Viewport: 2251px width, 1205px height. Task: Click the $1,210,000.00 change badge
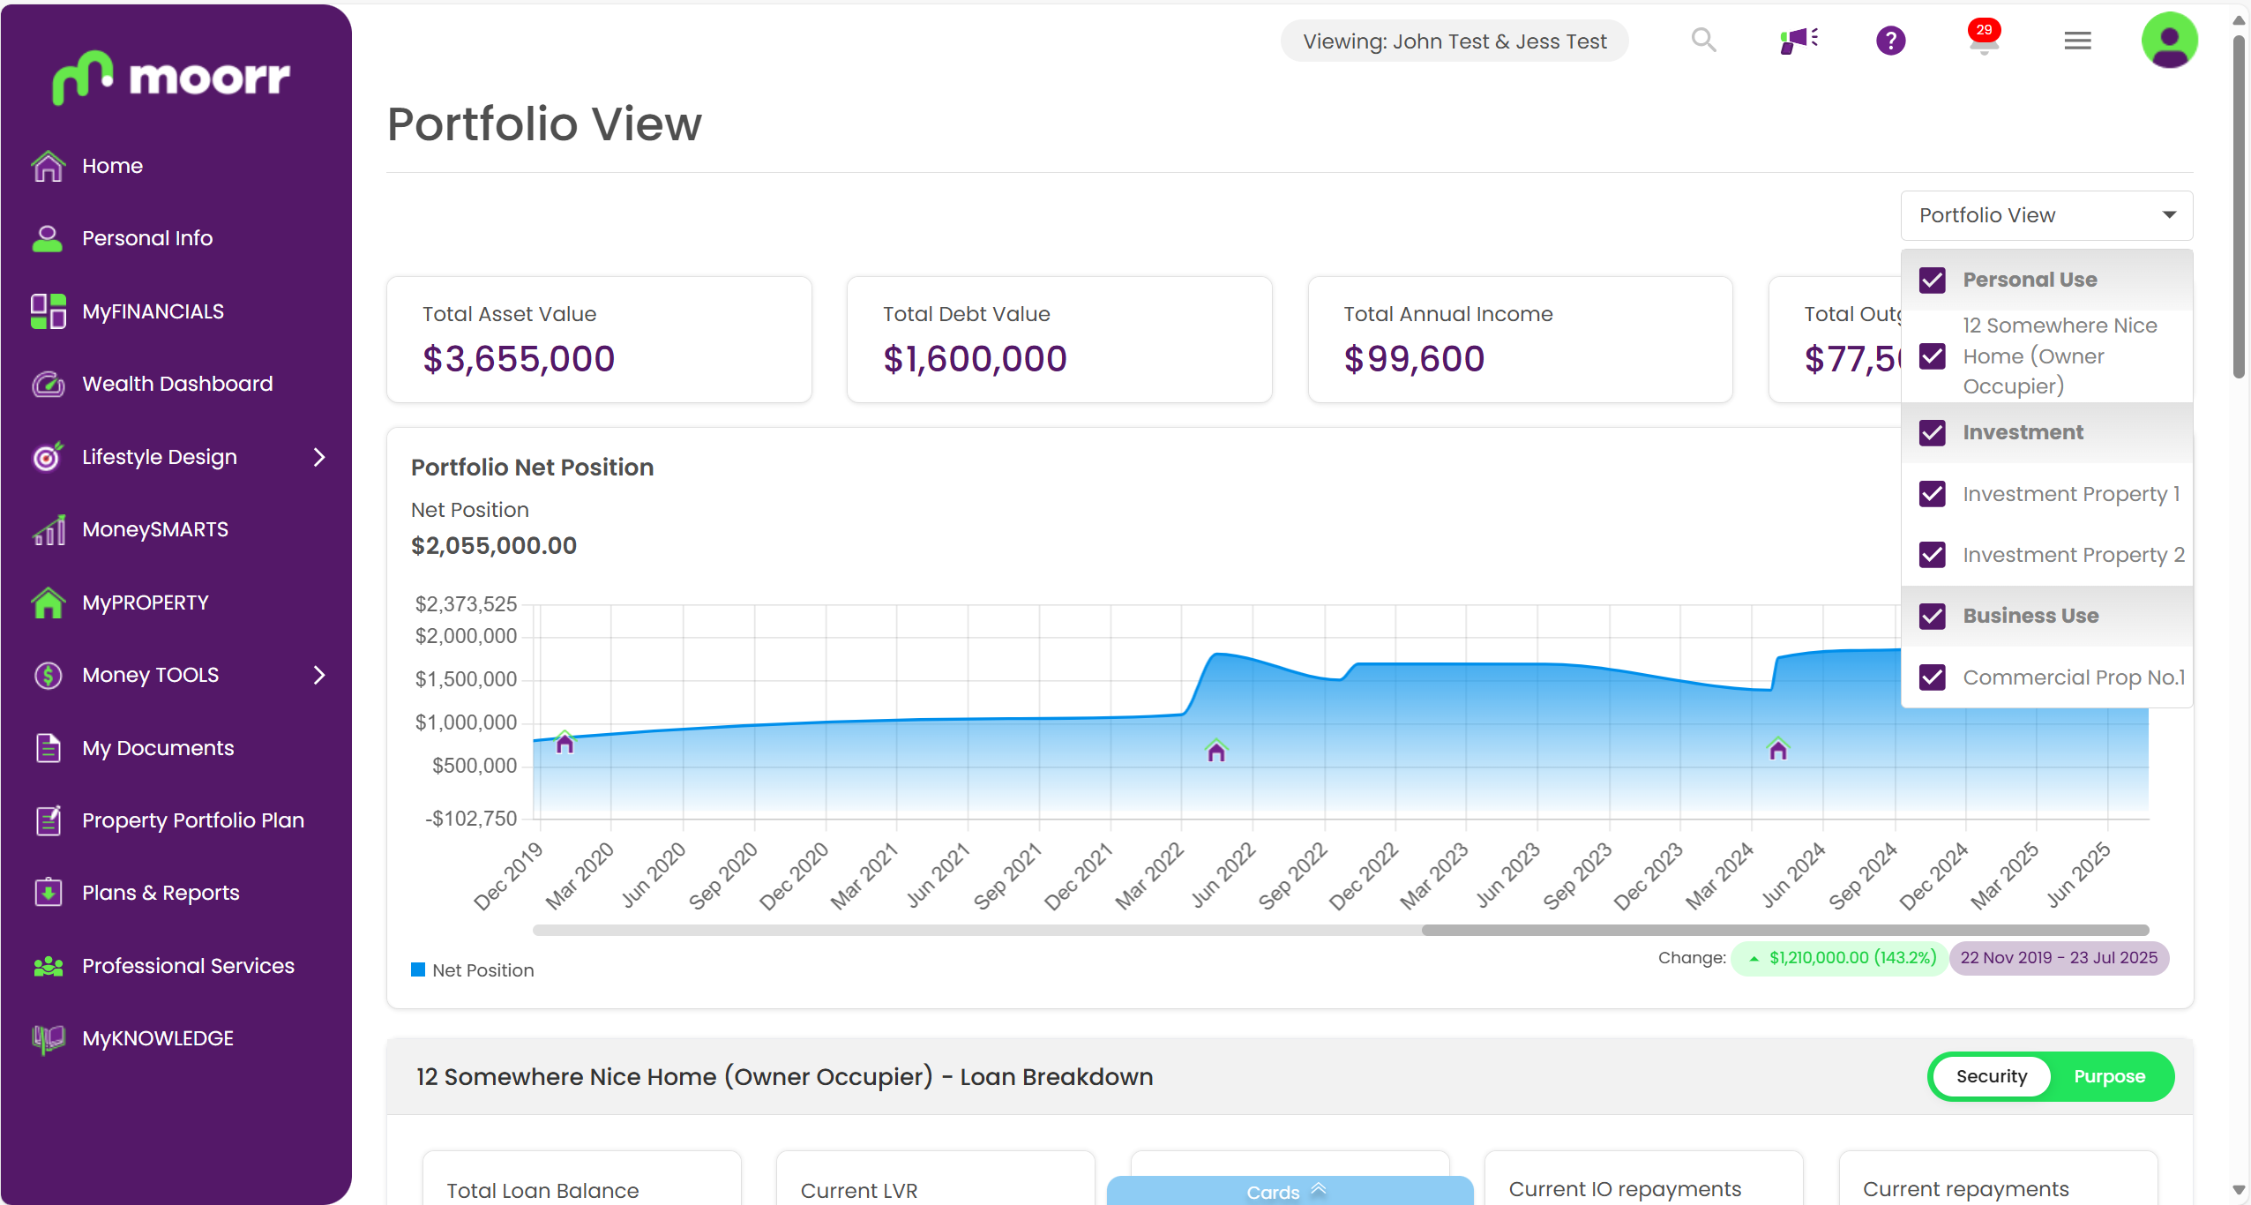pos(1838,957)
